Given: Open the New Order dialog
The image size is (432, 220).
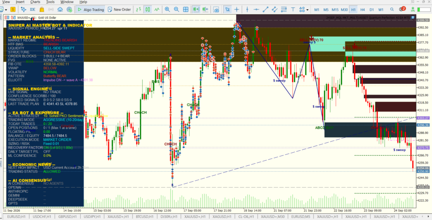Looking at the screenshot, I should pos(119,10).
